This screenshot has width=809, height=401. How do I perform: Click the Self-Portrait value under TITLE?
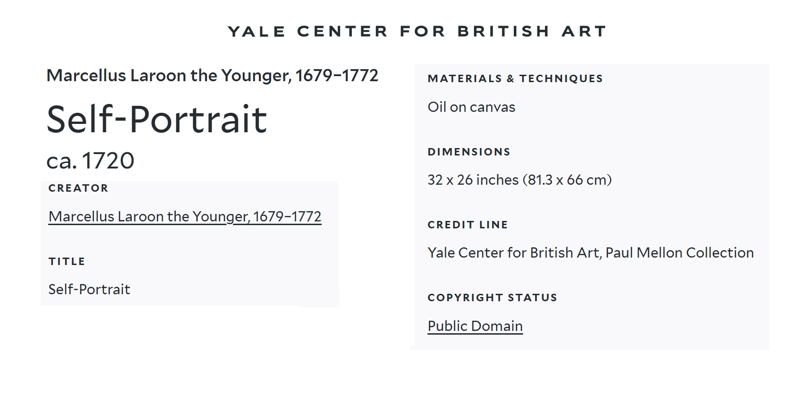point(89,289)
